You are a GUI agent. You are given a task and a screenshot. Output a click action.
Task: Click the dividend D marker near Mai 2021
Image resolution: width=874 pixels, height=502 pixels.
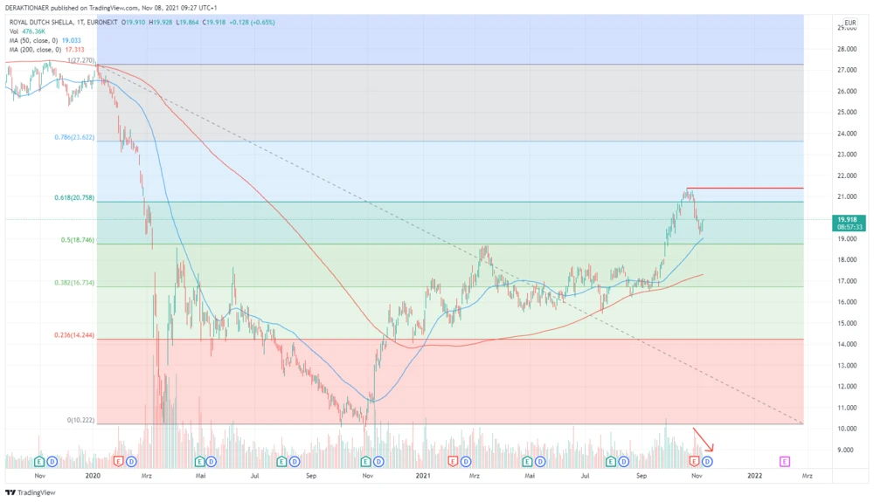(541, 460)
